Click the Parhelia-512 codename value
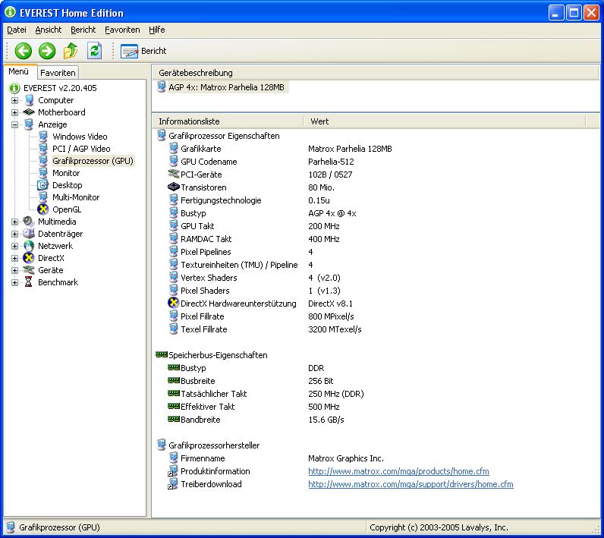Viewport: 604px width, 538px height. click(331, 162)
